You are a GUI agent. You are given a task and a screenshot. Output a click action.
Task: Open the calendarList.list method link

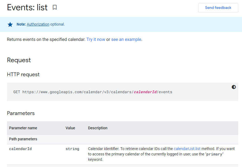pos(187,149)
